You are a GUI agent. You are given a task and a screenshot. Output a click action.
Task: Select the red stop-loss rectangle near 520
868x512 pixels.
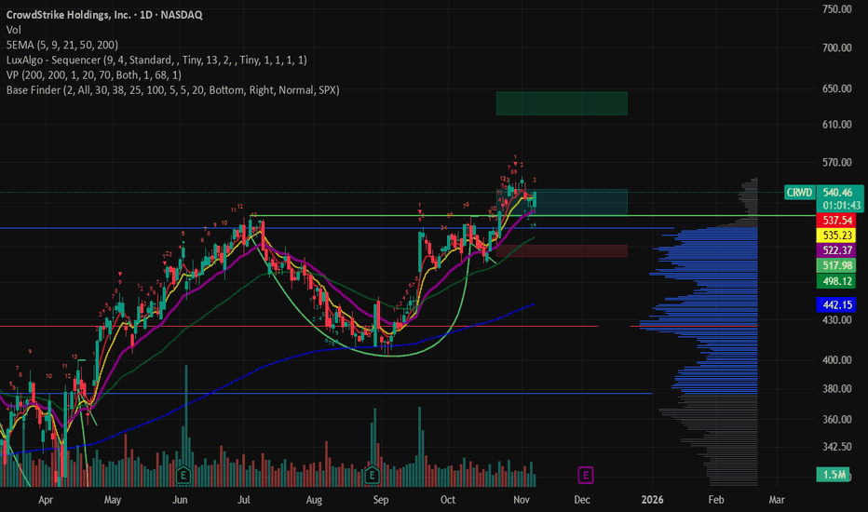[x=561, y=251]
